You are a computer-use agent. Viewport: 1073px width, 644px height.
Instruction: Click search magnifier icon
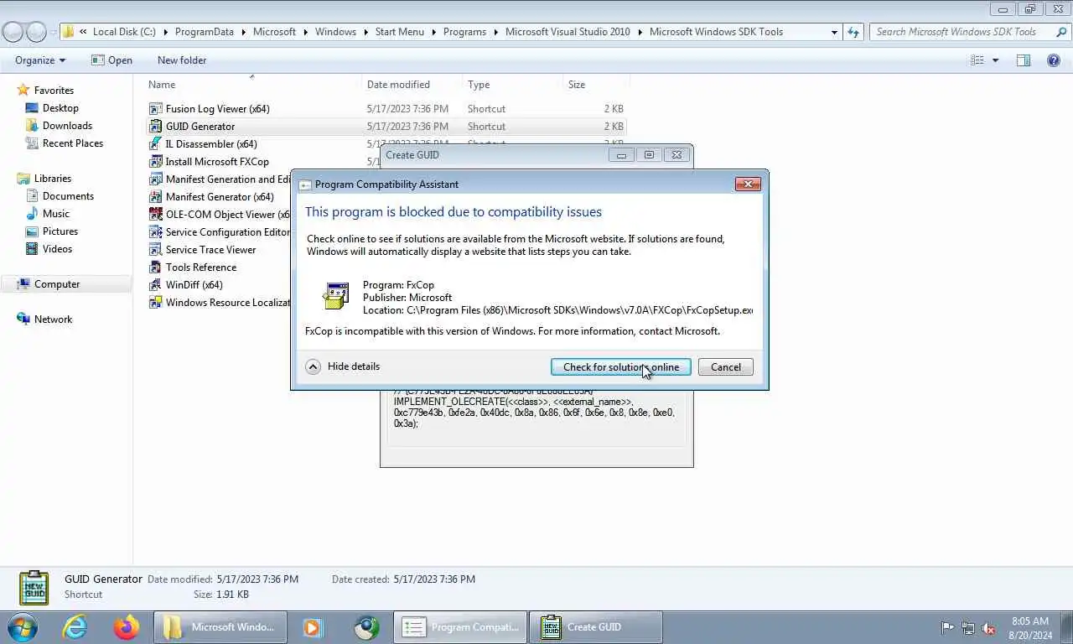pyautogui.click(x=1061, y=32)
